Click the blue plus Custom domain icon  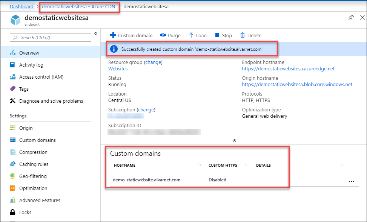click(113, 35)
